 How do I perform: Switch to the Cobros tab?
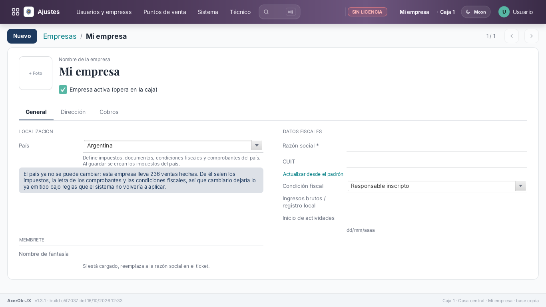pos(109,112)
